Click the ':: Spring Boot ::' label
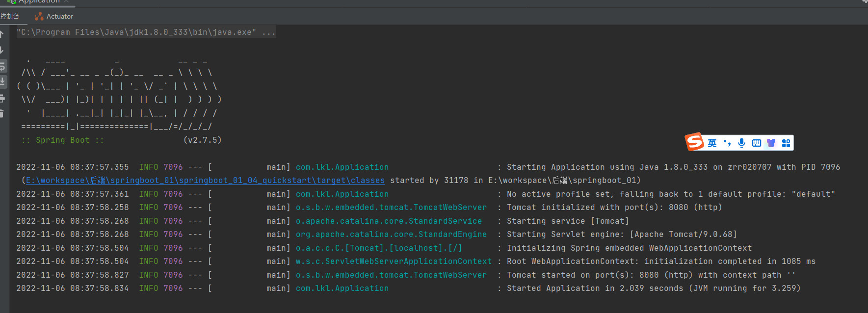This screenshot has width=868, height=313. [62, 140]
